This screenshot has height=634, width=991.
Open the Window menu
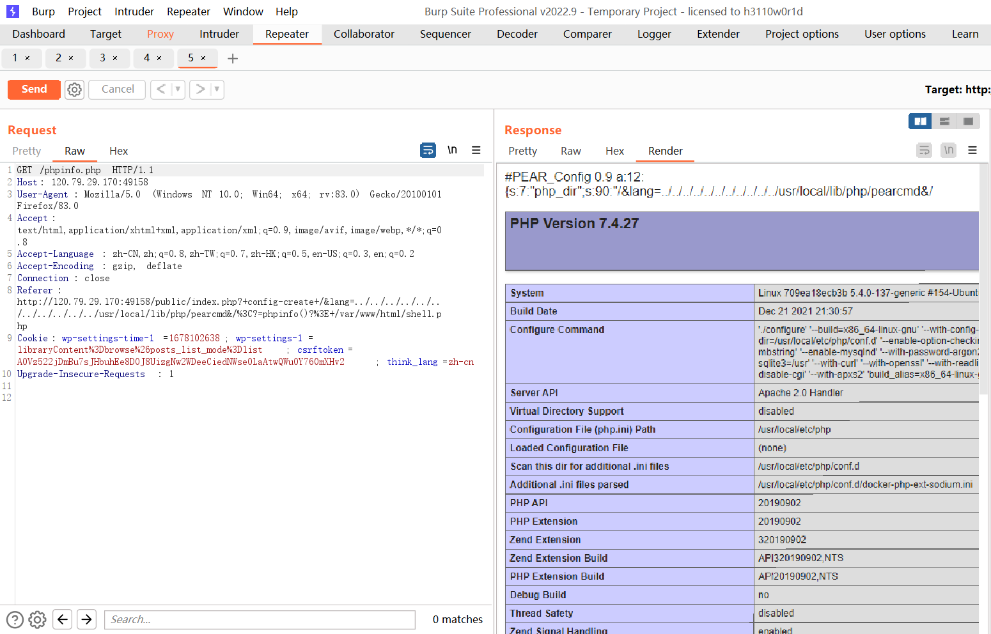point(243,12)
